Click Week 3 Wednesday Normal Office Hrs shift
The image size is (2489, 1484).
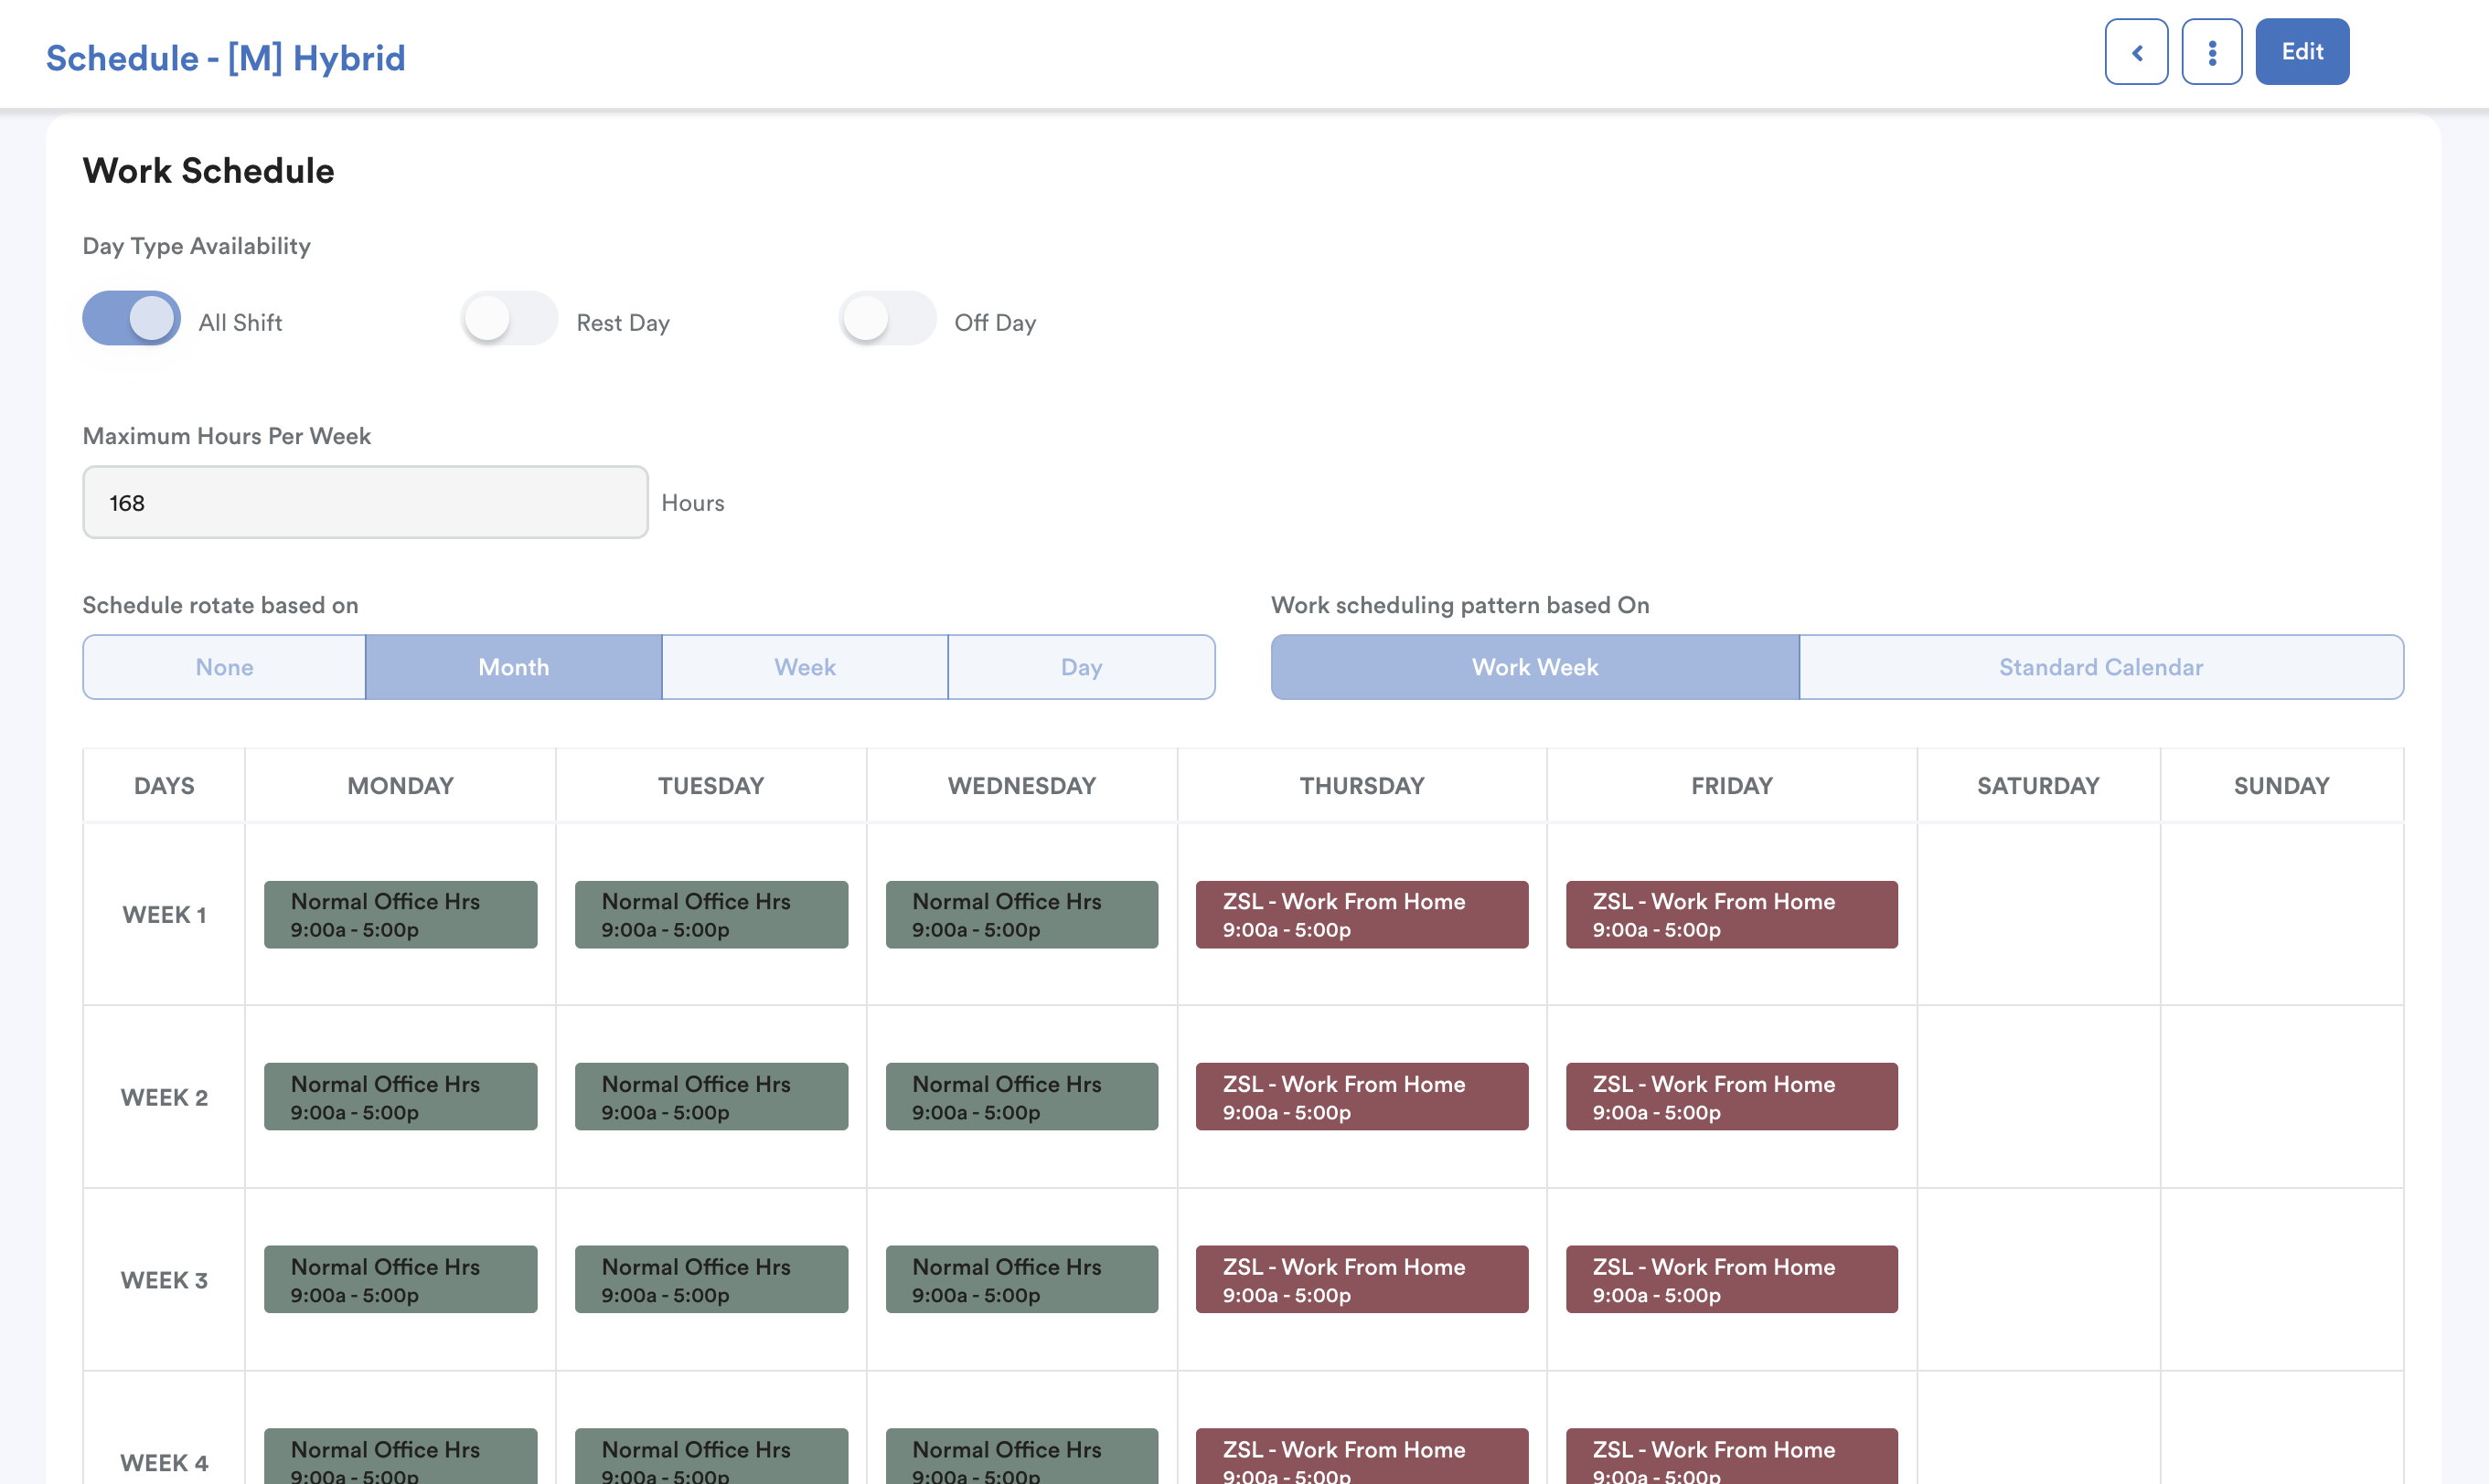pyautogui.click(x=1021, y=1279)
